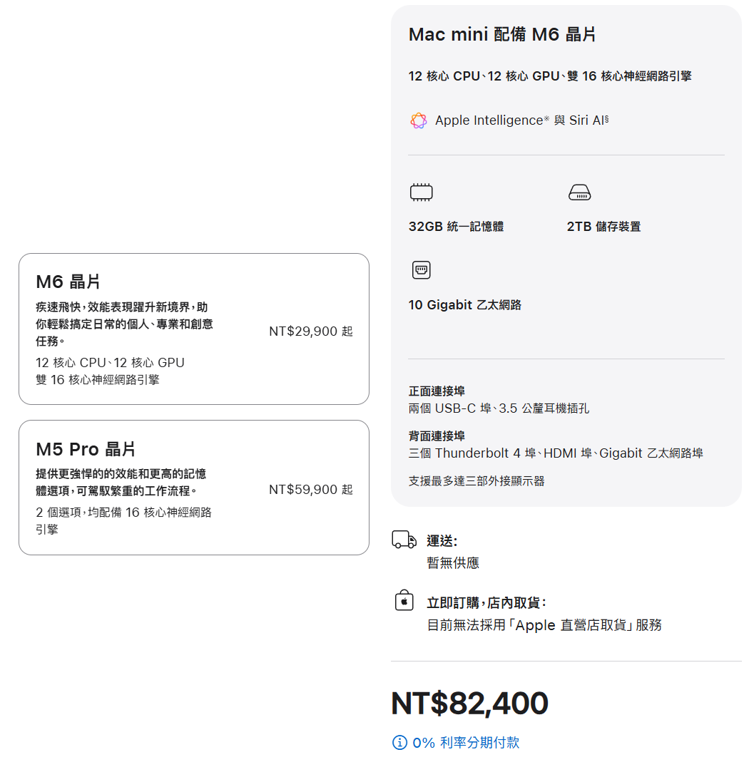Viewport: 744px width, 772px height.
Task: Click the 32GB 統一記憶體 spec label
Action: [x=457, y=227]
